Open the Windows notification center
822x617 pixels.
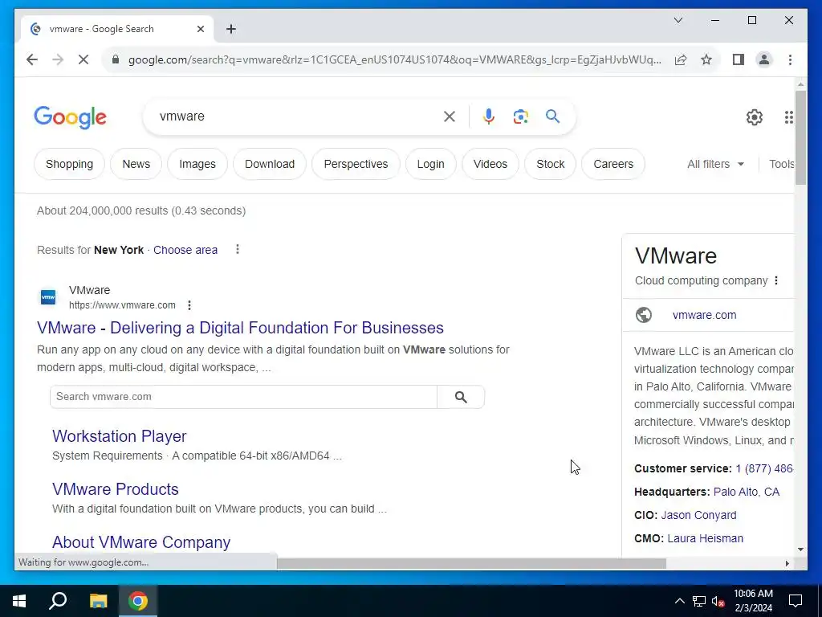pyautogui.click(x=796, y=601)
